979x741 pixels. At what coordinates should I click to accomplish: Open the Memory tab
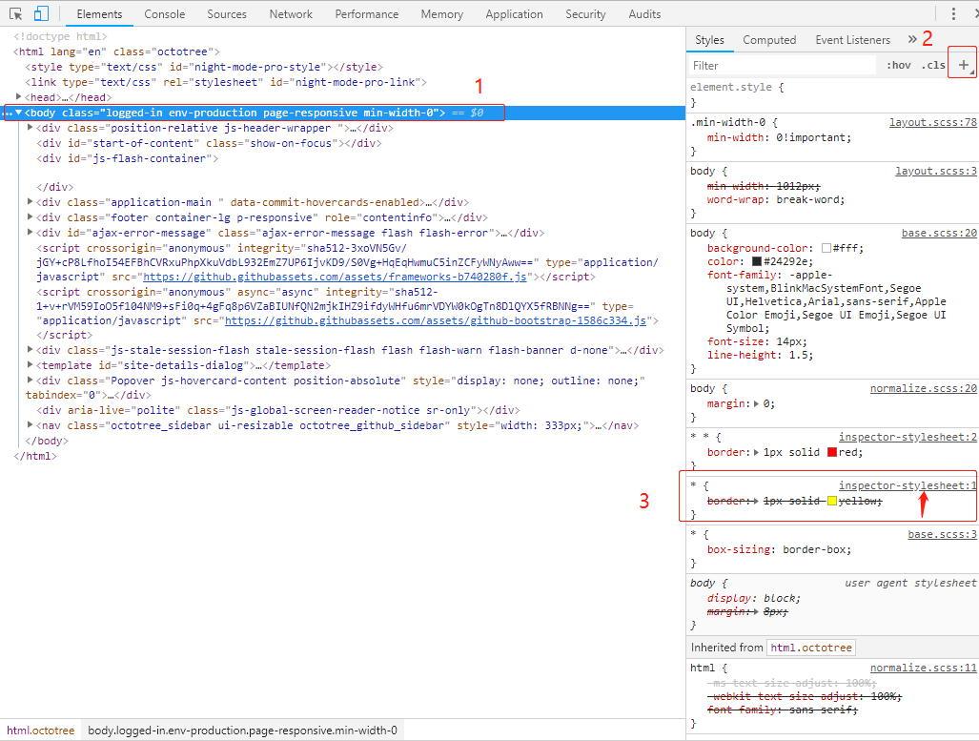441,13
